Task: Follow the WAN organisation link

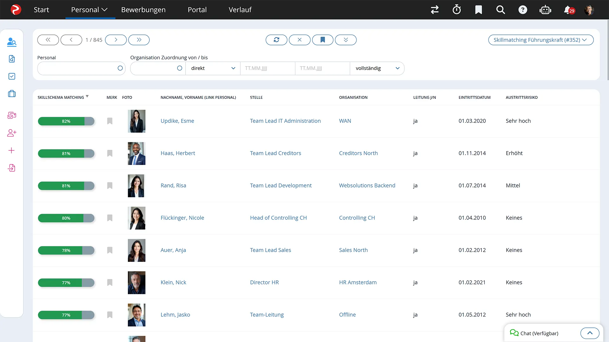Action: tap(345, 121)
